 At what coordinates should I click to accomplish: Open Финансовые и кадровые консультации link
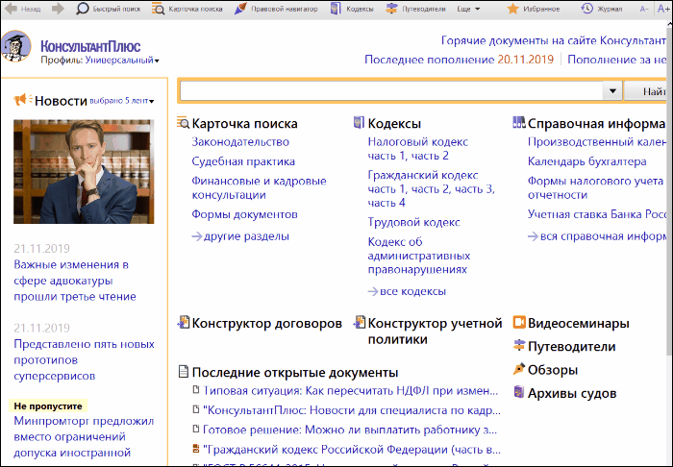(x=259, y=187)
